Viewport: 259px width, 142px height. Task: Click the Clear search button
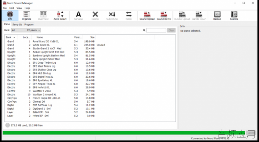(x=171, y=30)
